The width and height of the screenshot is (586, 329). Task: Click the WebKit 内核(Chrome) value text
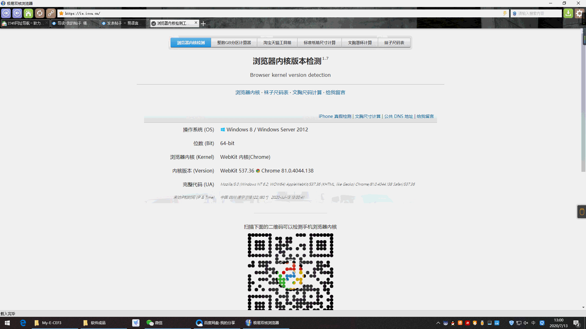click(245, 157)
